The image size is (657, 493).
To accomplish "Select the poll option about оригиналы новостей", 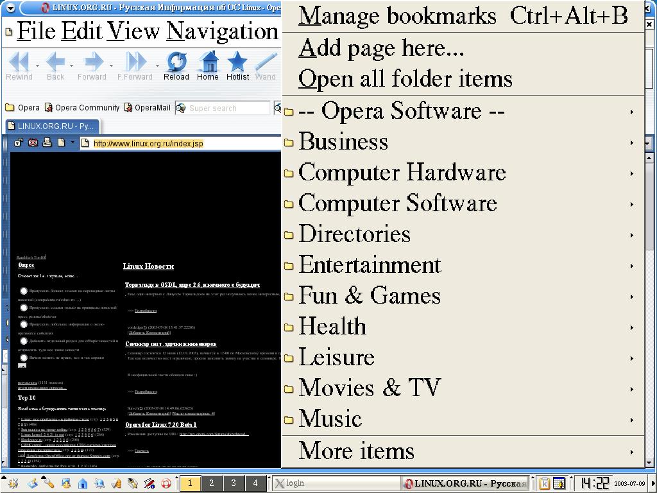I will [24, 307].
